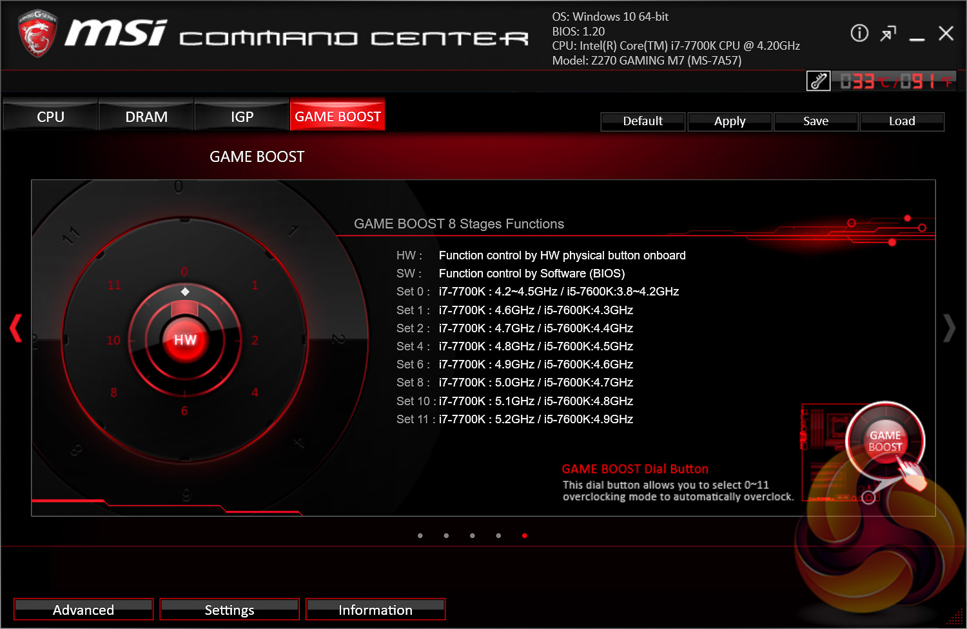Click the 'Set 11 : i7-7700K : 5.2GHz' row

(x=514, y=419)
